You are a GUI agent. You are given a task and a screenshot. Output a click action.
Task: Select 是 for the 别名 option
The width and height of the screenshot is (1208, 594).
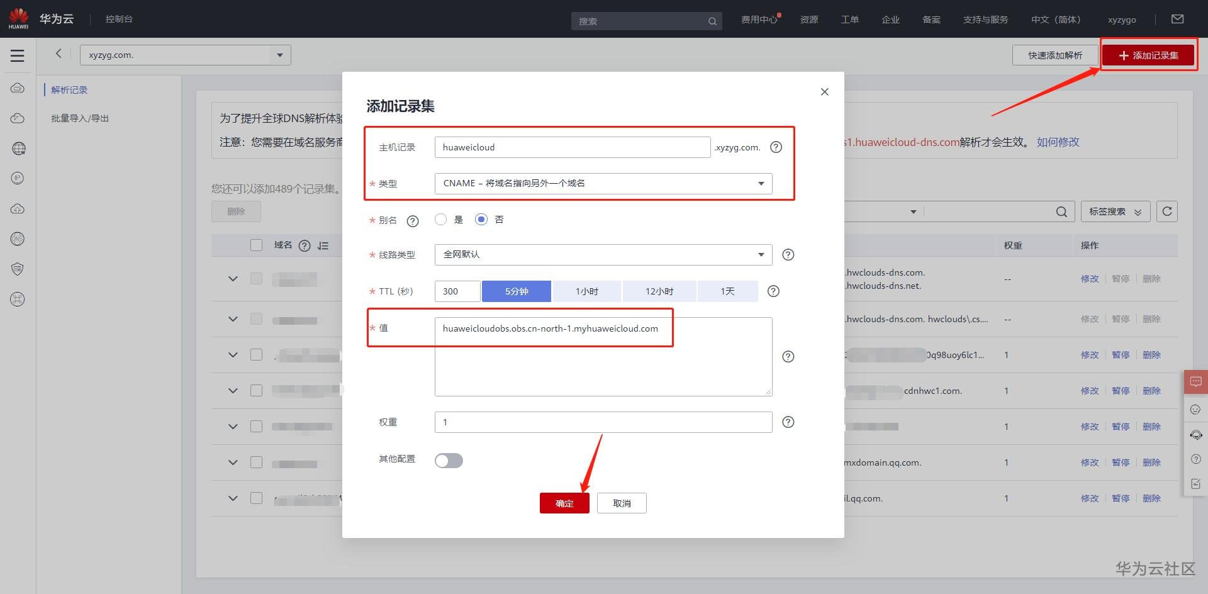click(441, 220)
